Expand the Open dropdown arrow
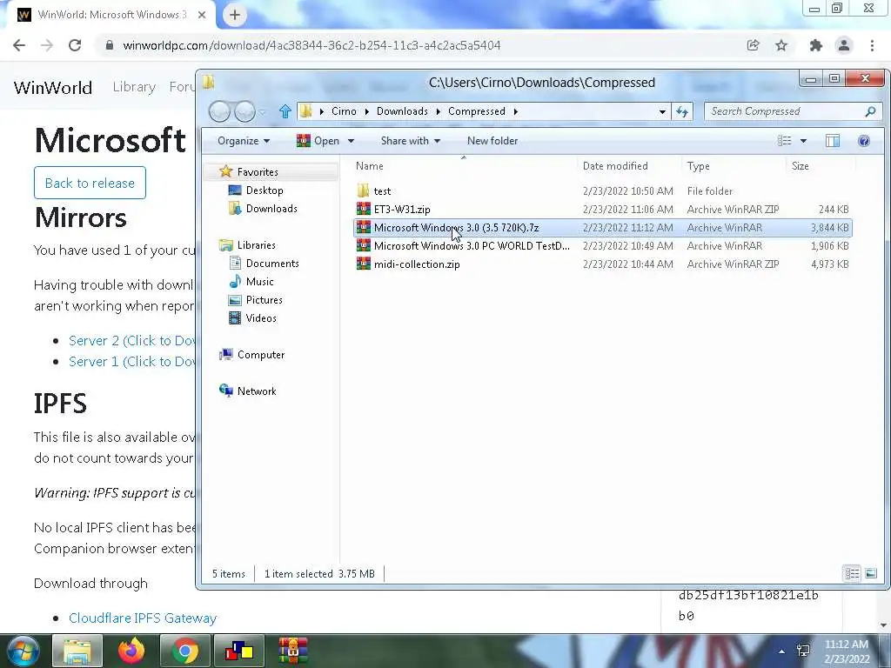 [351, 141]
